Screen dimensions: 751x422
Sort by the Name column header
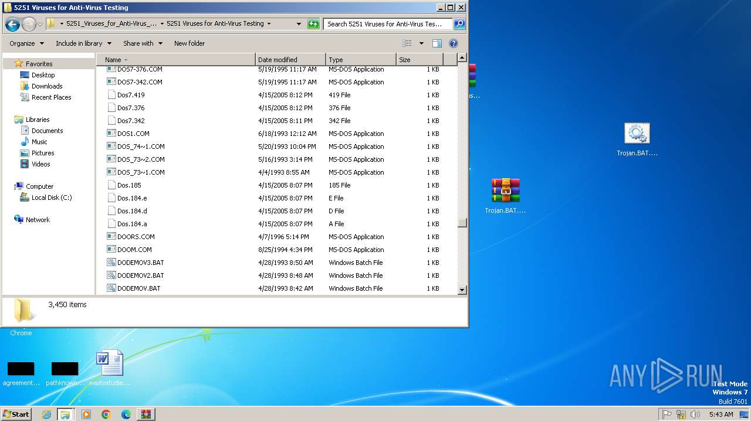pos(175,59)
